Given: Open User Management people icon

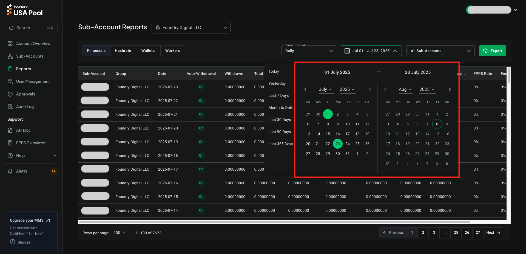Looking at the screenshot, I should (x=10, y=81).
